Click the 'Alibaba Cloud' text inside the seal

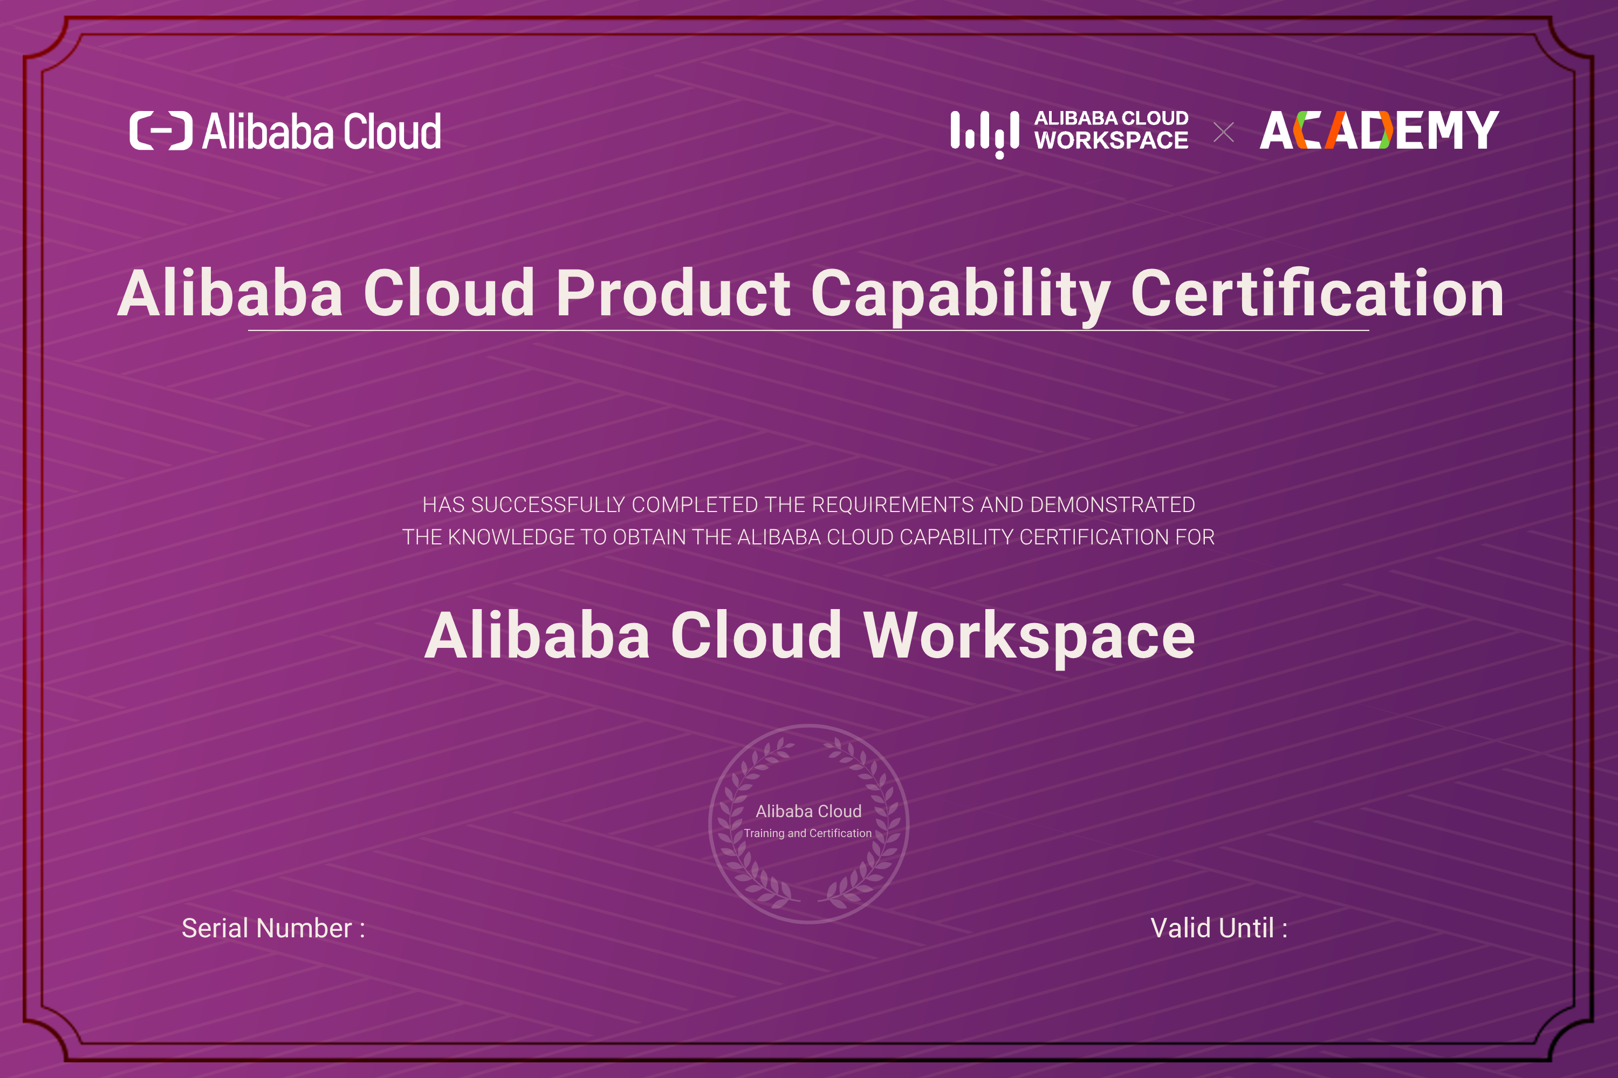click(x=808, y=811)
